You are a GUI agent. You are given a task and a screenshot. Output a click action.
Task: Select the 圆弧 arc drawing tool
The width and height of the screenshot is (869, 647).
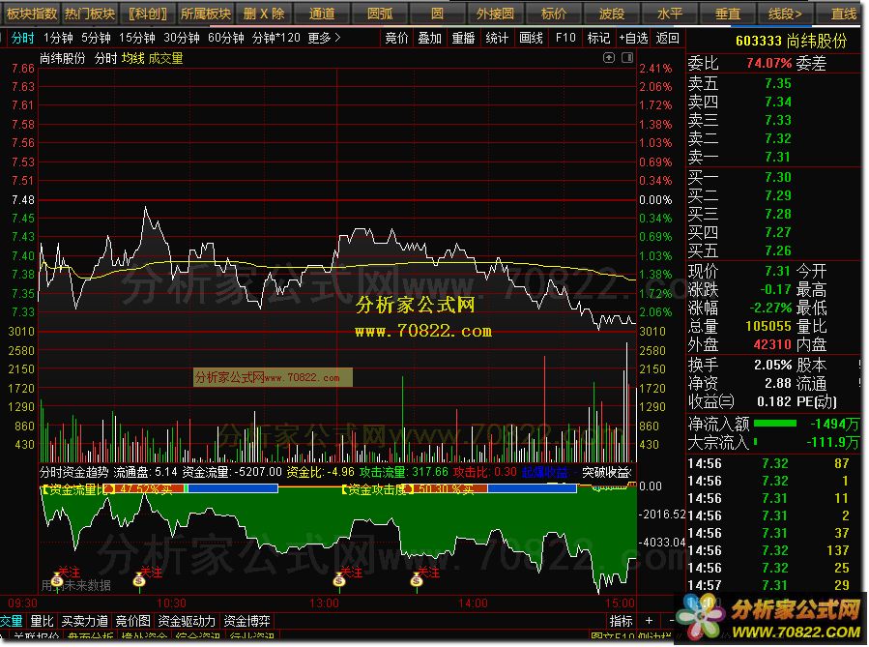380,14
